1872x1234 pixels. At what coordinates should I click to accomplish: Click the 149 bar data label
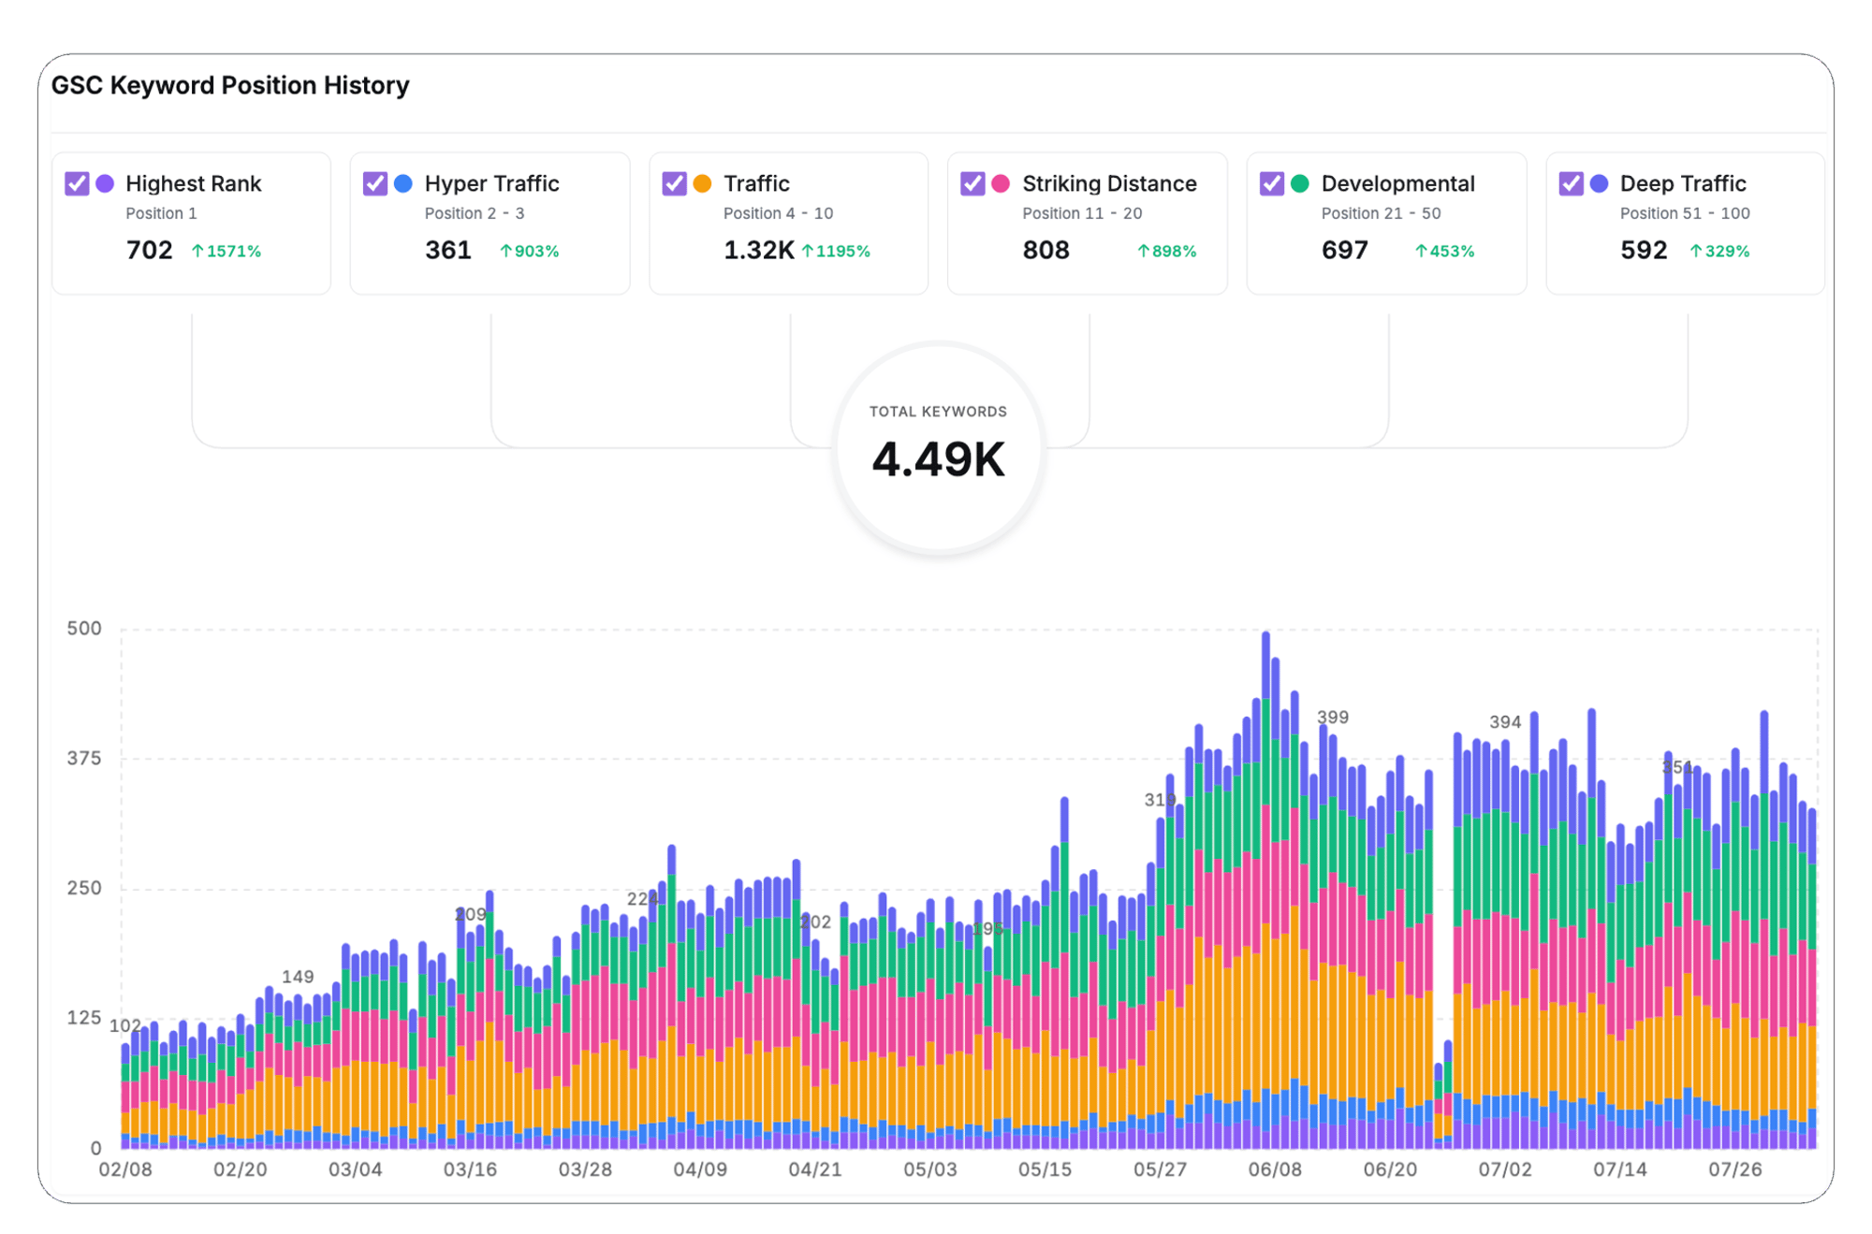tap(298, 977)
